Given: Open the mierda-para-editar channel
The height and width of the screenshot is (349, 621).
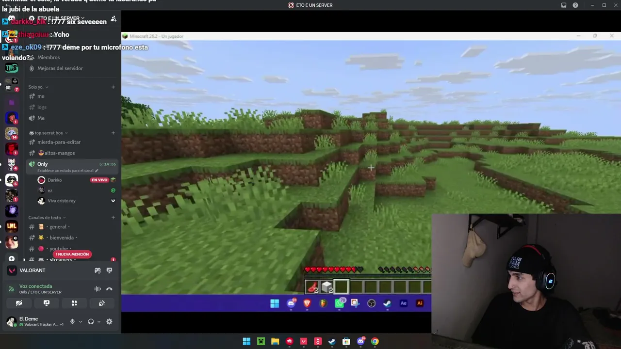Looking at the screenshot, I should point(72,142).
